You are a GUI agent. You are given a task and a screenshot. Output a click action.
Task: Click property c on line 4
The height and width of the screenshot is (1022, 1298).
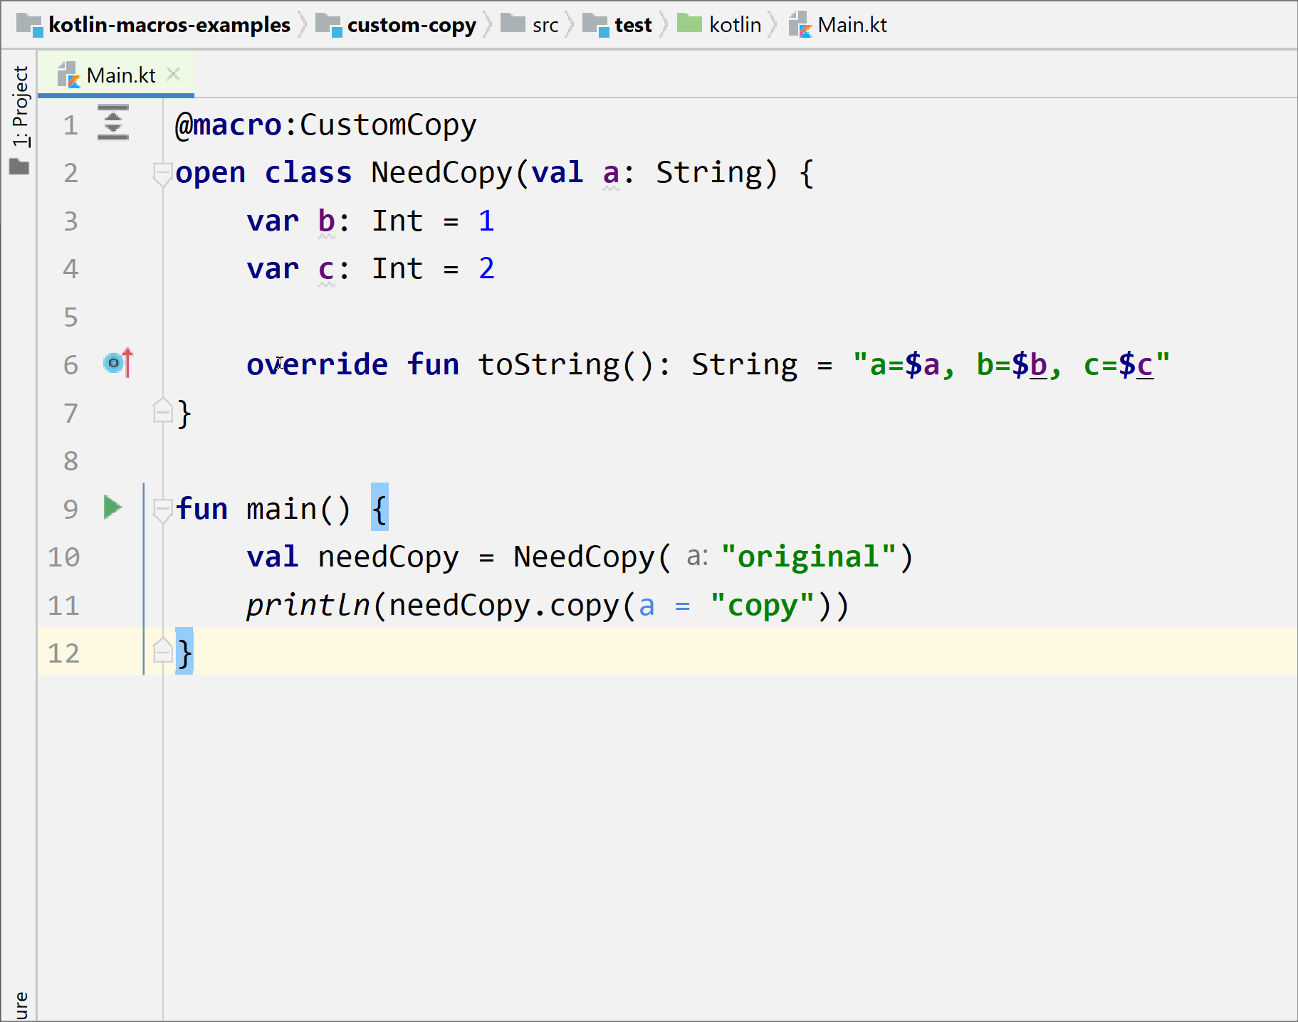tap(326, 269)
